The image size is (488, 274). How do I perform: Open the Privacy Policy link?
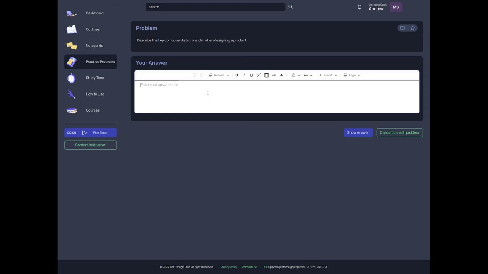pos(229,267)
